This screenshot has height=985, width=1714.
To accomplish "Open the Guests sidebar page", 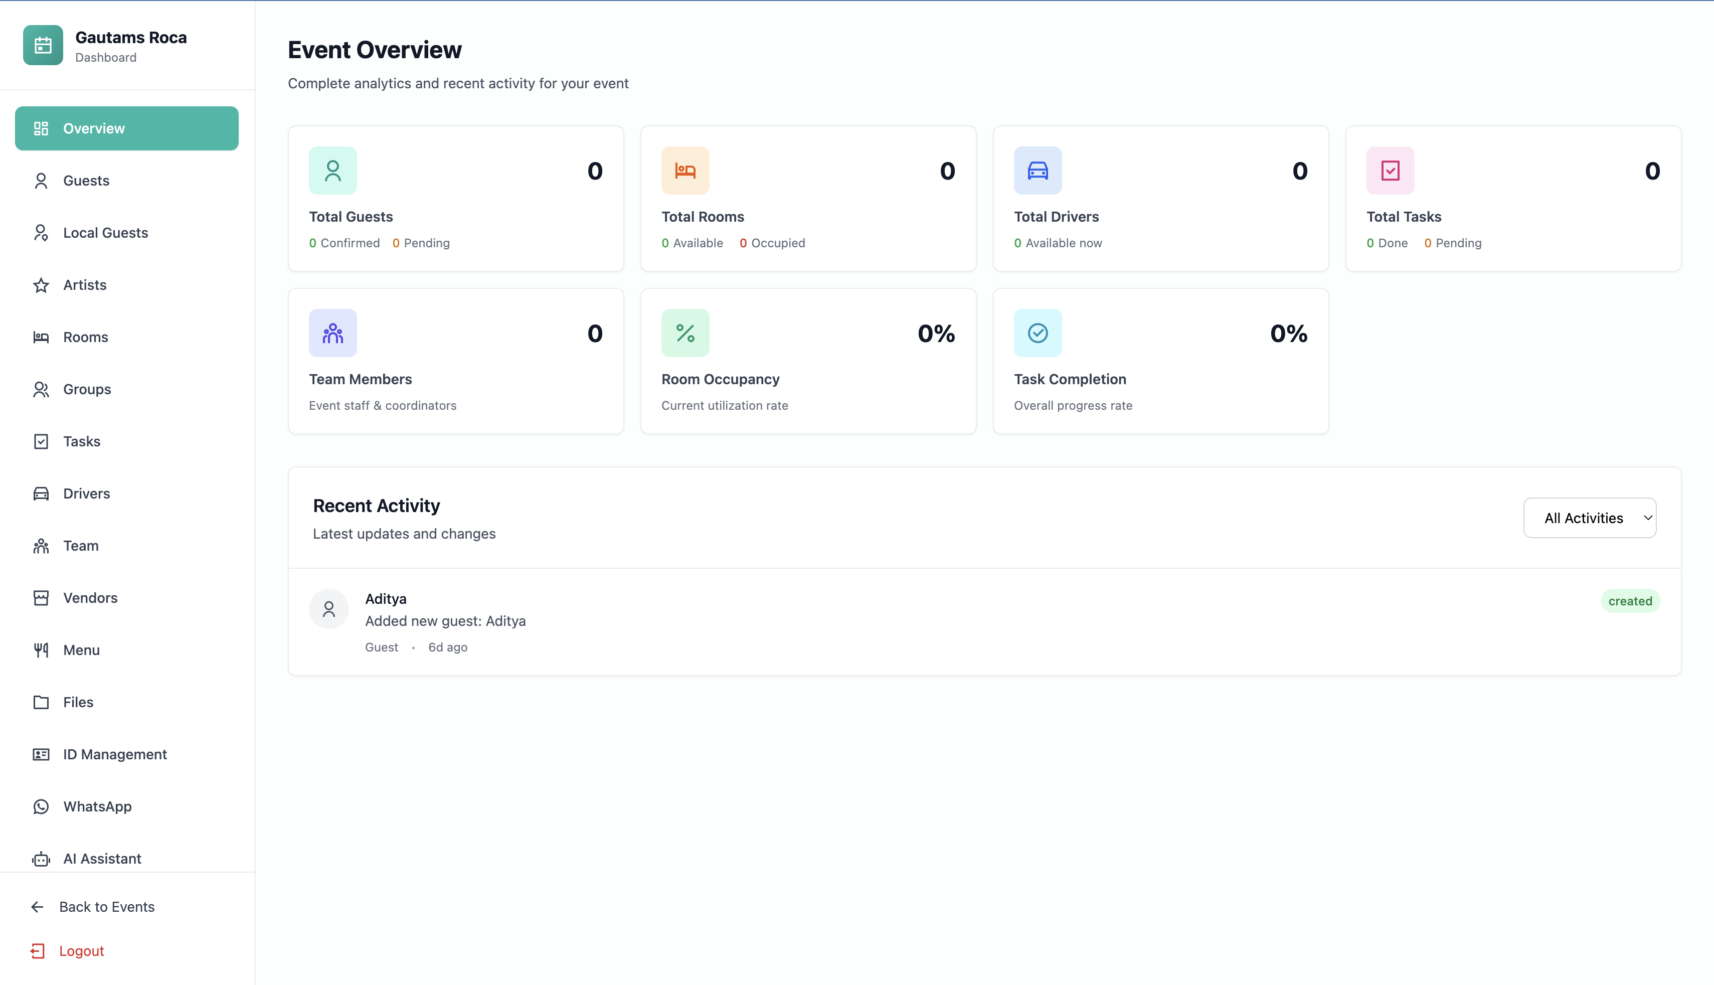I will coord(86,181).
